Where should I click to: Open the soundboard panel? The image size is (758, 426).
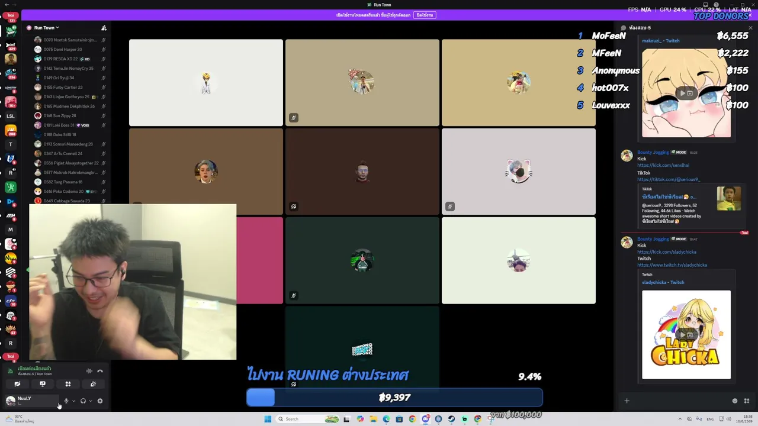[93, 384]
